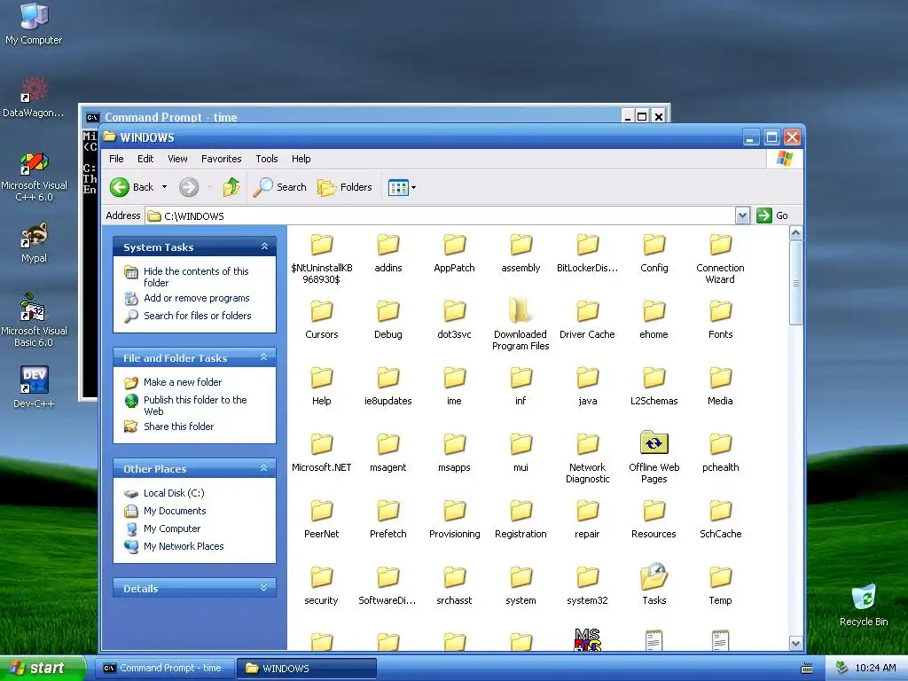Collapse the Other Places panel

(264, 468)
